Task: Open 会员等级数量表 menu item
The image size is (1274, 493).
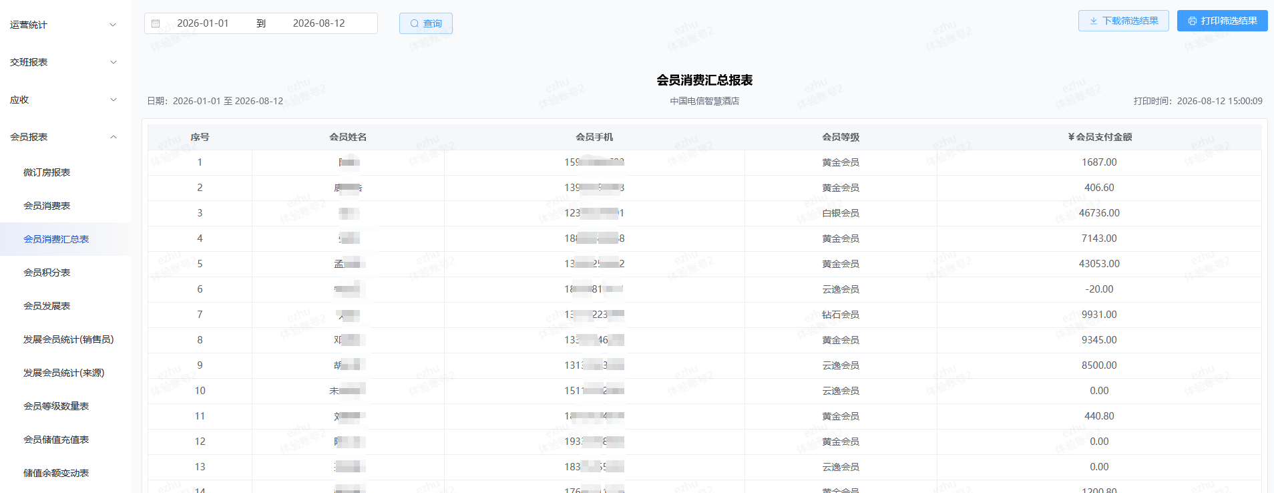Action: [x=65, y=406]
